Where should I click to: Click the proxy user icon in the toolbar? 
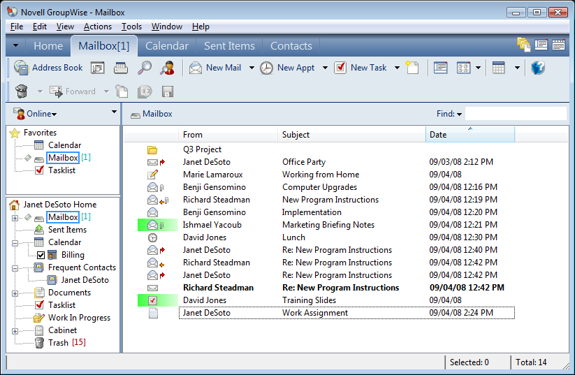[167, 68]
